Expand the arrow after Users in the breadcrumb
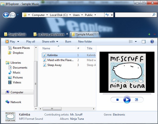This screenshot has height=124, width=158. pyautogui.click(x=82, y=15)
